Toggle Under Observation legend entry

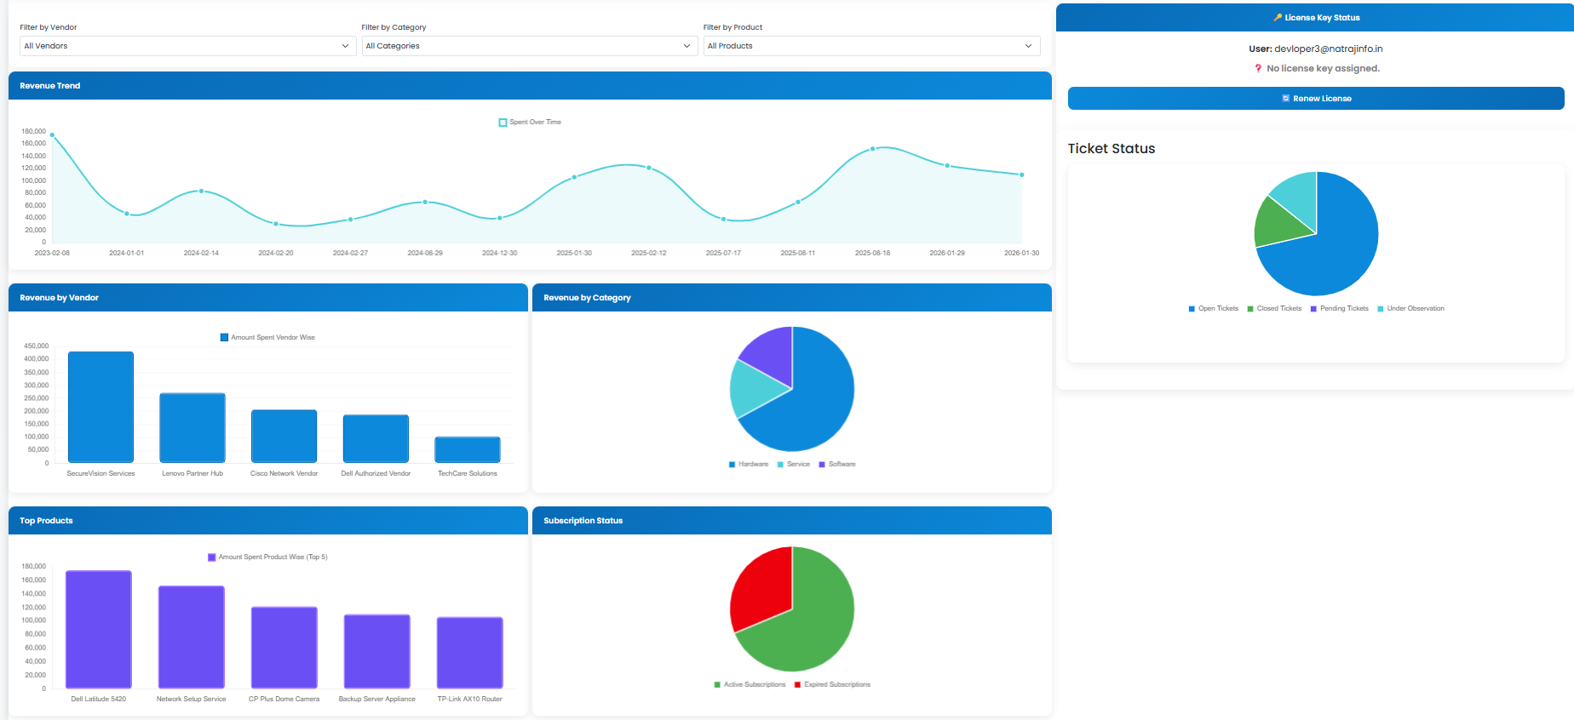point(1411,309)
